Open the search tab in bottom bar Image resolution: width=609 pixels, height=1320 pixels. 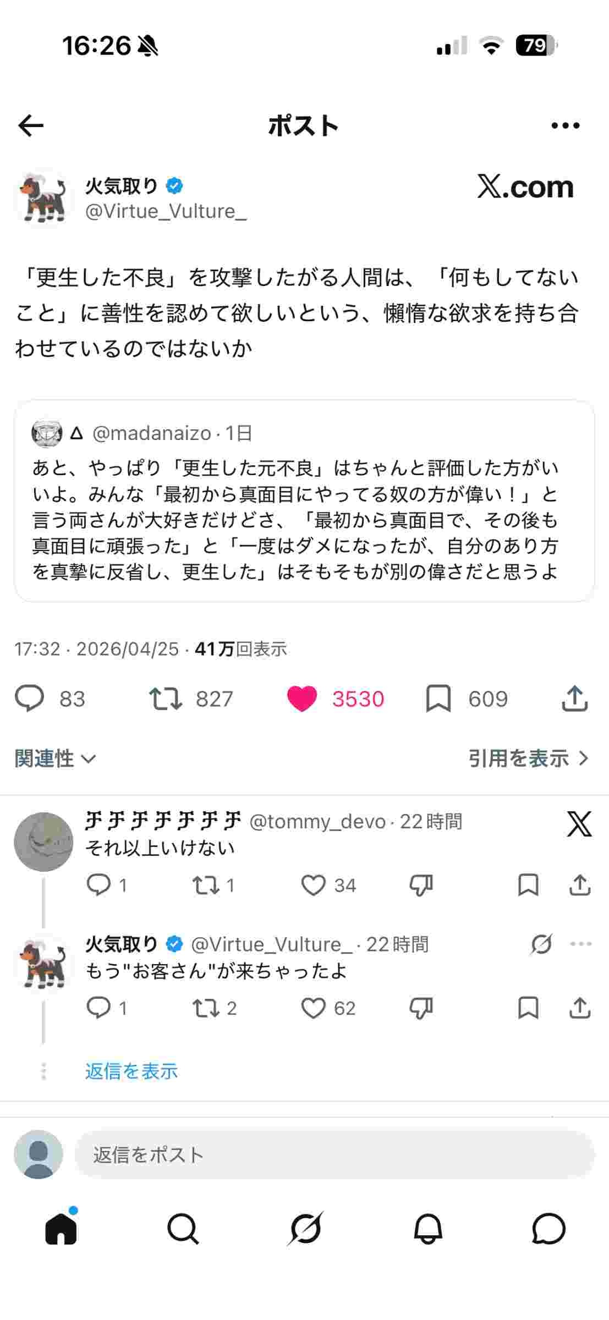point(183,1228)
